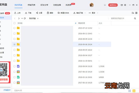Screen dimensions: 139x93
Task: Open the folder icon dated 2018-11-30
Action: pos(18,61)
